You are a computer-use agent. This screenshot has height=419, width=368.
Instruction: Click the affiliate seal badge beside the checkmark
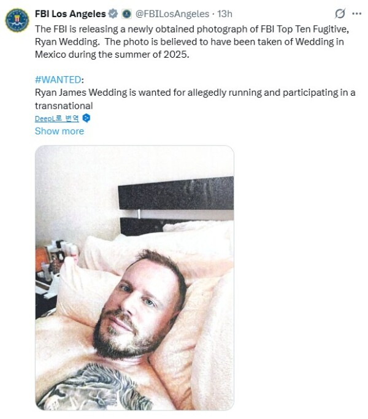[x=127, y=14]
